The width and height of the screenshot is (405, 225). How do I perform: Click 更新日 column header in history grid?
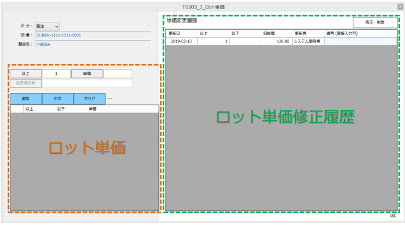pos(182,33)
